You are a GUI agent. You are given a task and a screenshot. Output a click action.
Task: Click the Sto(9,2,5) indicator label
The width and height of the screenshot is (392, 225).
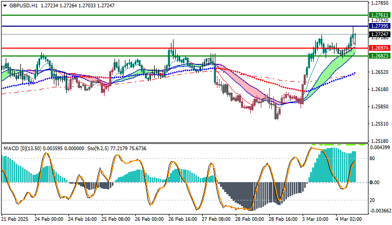pos(98,149)
